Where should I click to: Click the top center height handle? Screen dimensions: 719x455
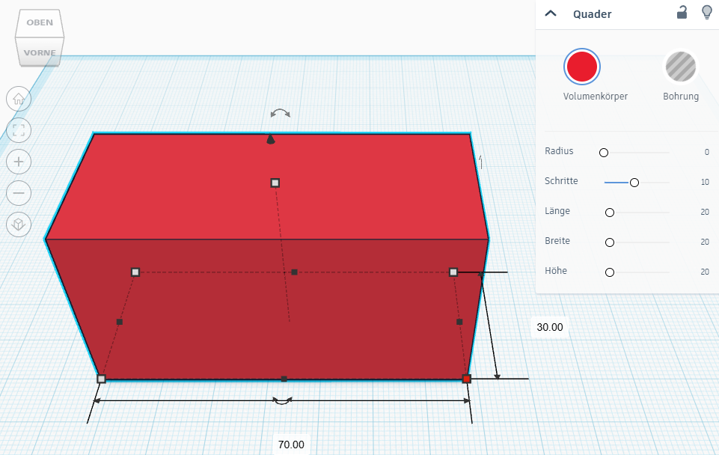click(x=275, y=183)
